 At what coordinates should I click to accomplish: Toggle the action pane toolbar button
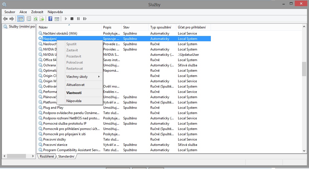pyautogui.click(x=57, y=19)
